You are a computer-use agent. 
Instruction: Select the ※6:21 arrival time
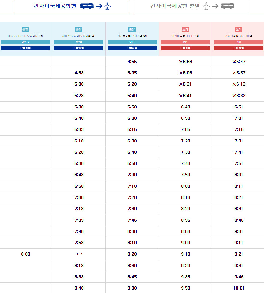(x=185, y=84)
